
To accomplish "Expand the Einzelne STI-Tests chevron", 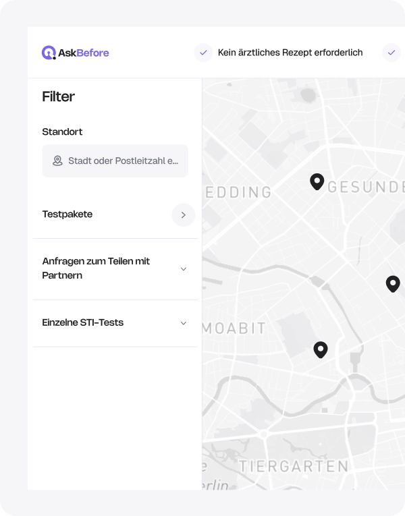I will (x=184, y=323).
